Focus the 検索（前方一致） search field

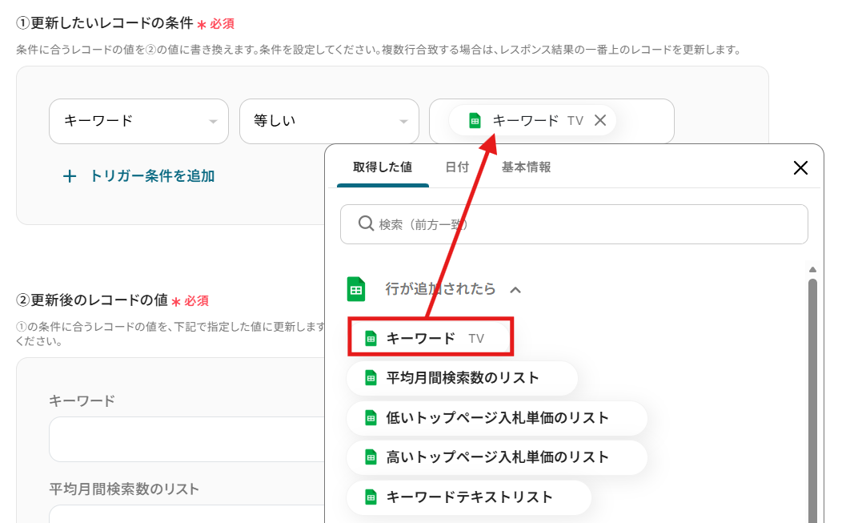coord(584,224)
